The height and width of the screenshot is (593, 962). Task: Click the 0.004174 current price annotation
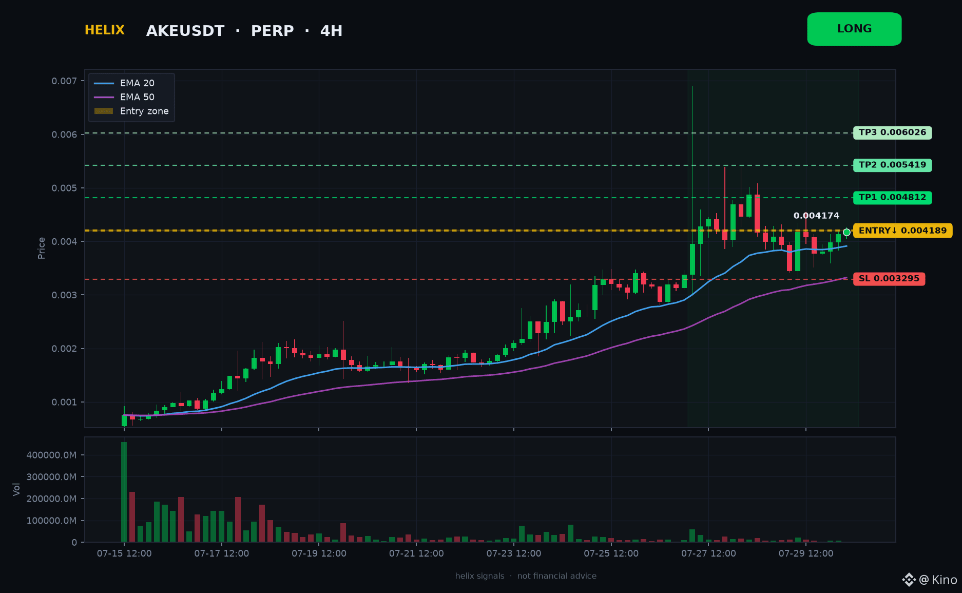pos(816,216)
